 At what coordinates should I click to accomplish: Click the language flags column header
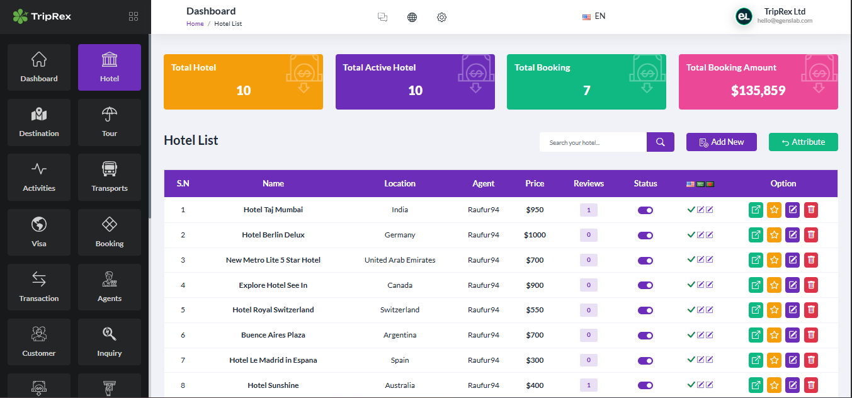pos(700,184)
